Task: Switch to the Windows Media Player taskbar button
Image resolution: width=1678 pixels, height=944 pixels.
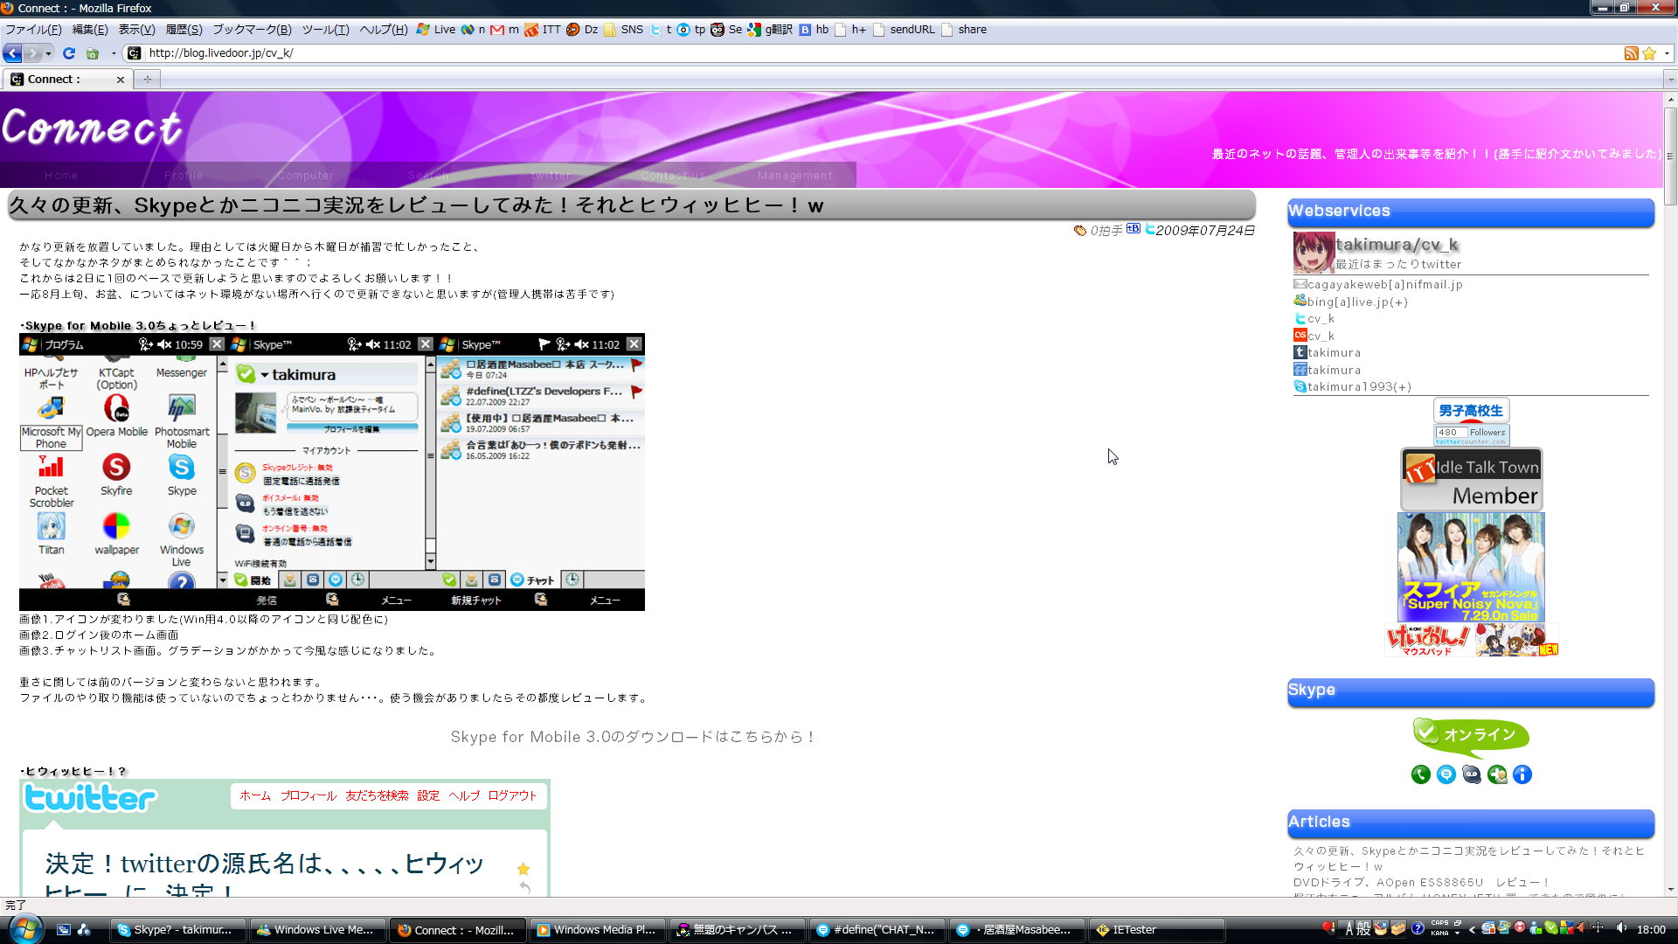Action: click(598, 930)
